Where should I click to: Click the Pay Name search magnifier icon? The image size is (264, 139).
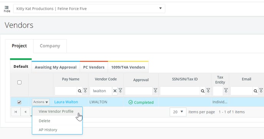[80, 91]
